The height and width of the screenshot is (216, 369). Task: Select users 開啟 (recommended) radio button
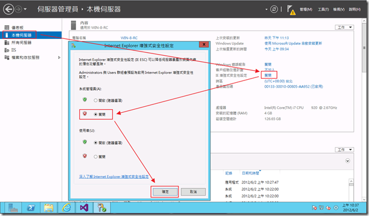96,143
